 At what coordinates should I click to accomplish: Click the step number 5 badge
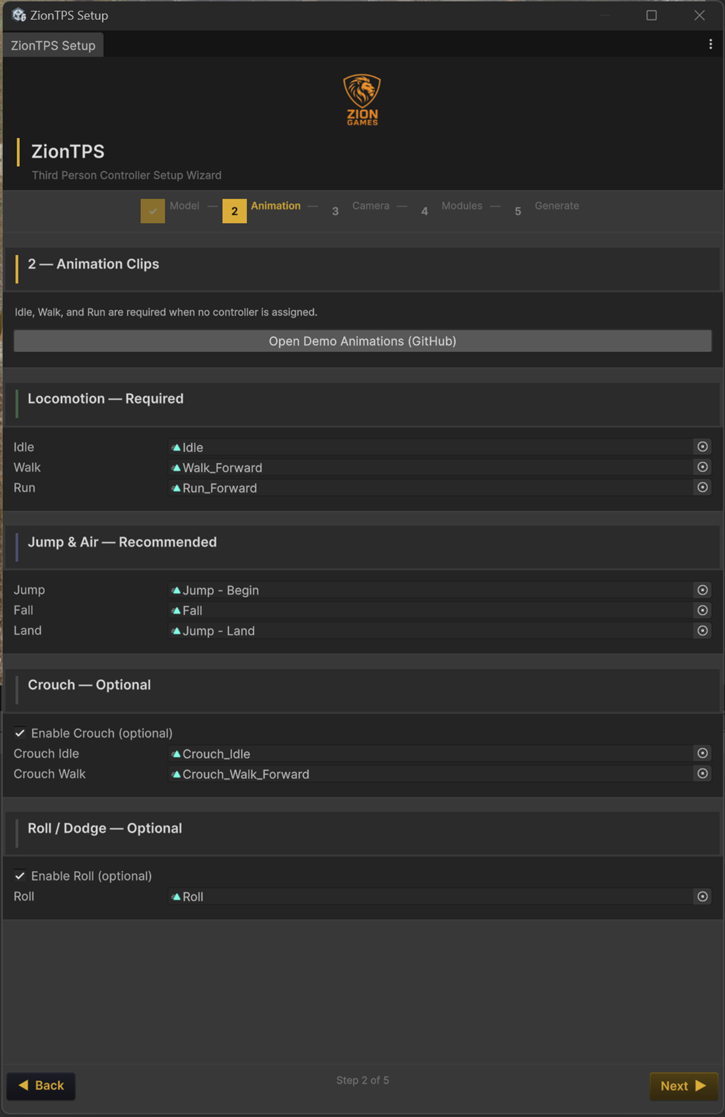[x=518, y=211]
